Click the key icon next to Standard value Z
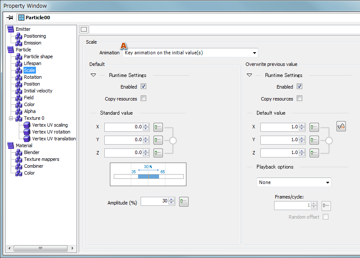 158,153
